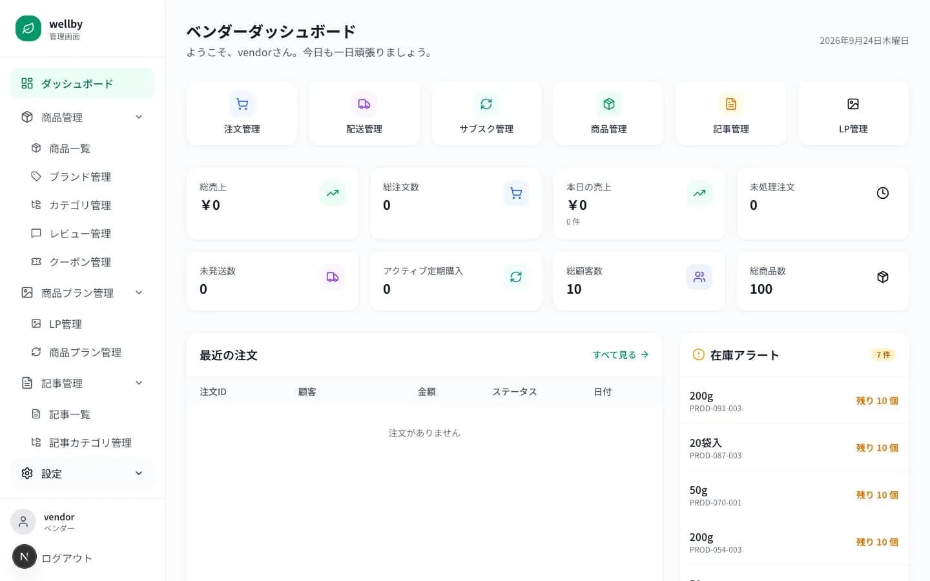Click the refresh icon in アクティブ定期購入 card

(516, 277)
